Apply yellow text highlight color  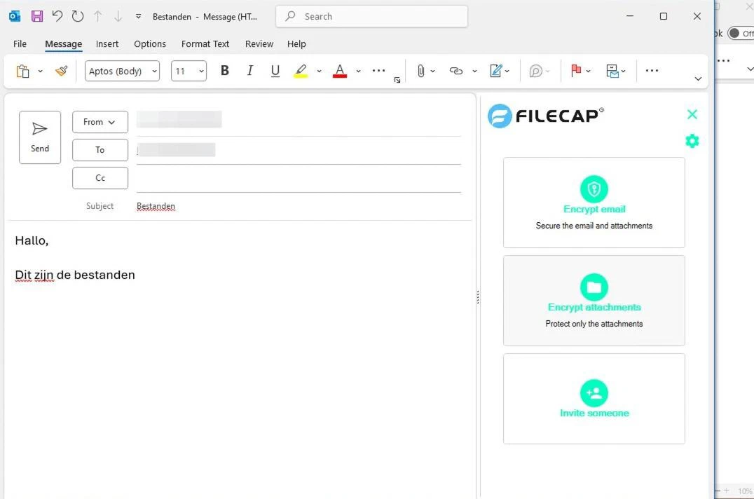(x=301, y=71)
